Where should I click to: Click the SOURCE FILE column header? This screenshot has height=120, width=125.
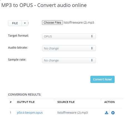66,102
